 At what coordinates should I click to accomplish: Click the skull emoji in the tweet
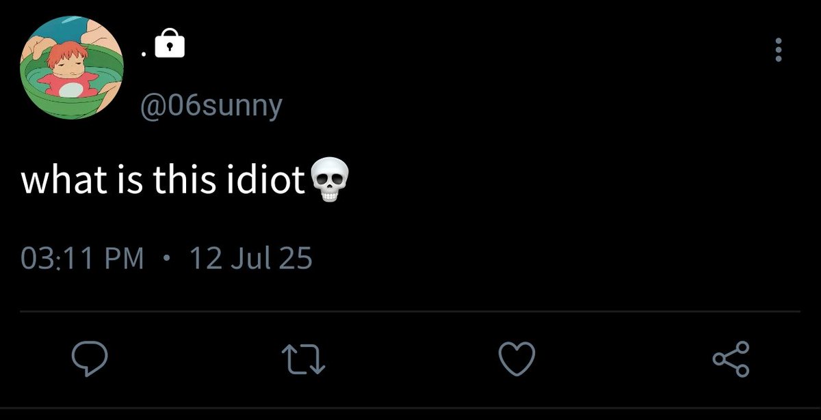330,181
